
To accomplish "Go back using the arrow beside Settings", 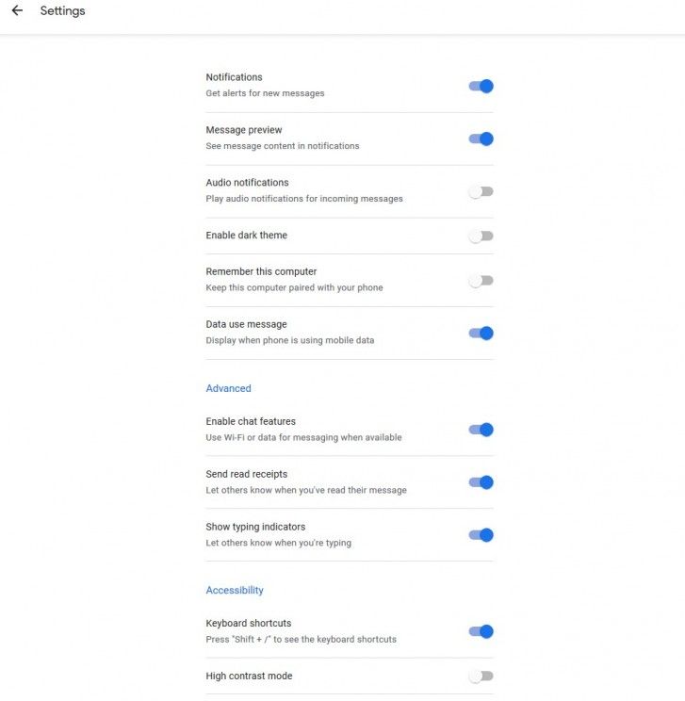I will point(17,10).
